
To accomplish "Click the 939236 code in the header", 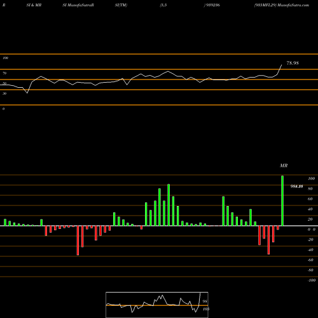I will click(x=213, y=5).
